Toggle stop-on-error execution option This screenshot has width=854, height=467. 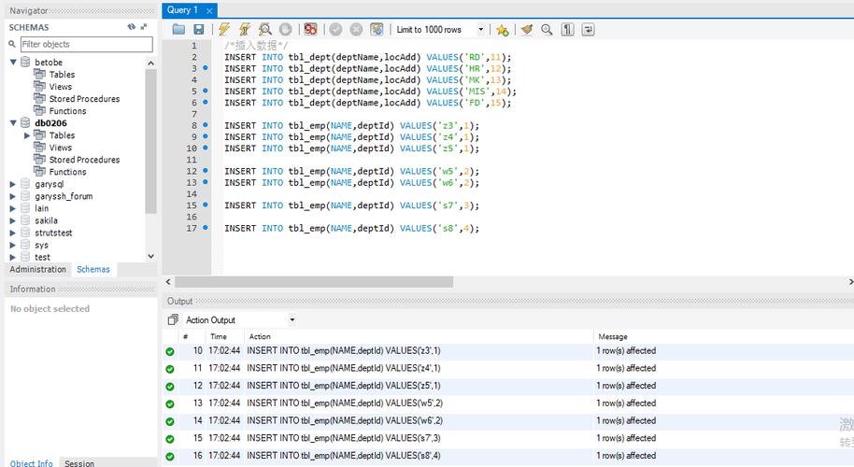pos(310,29)
